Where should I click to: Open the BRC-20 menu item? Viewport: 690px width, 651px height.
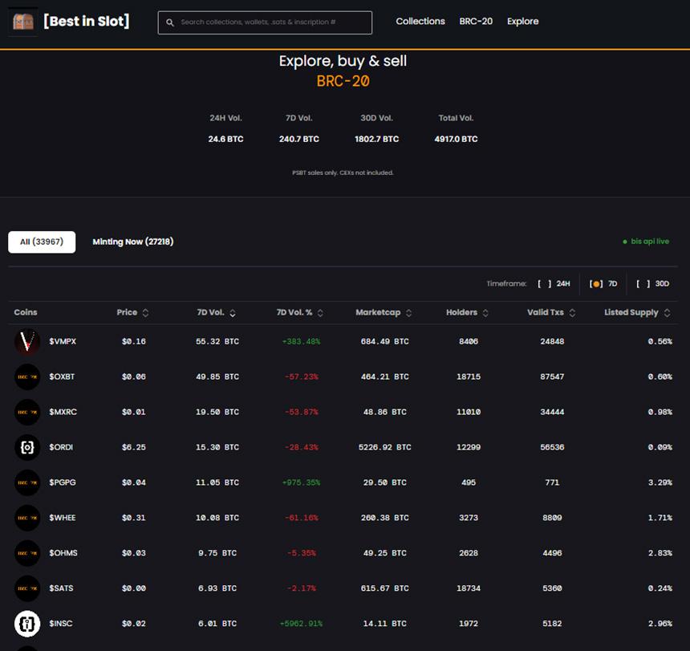[x=476, y=21]
